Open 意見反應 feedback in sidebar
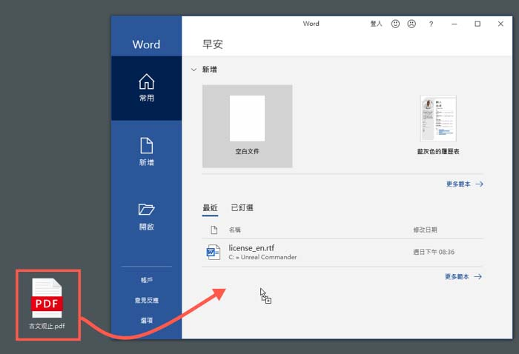Screen dimensions: 519x354 [x=146, y=301]
